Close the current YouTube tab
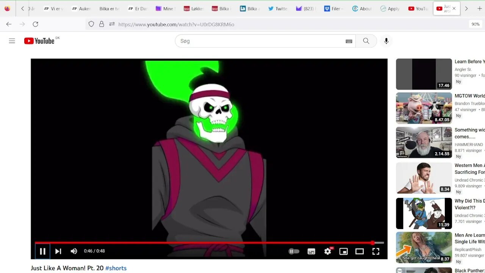The height and width of the screenshot is (273, 485). 454,8
